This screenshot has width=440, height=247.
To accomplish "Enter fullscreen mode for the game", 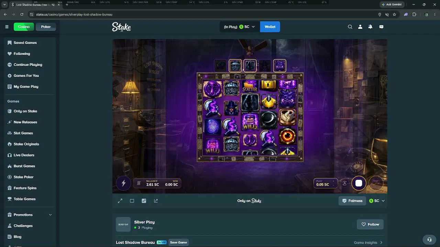I will 120,201.
